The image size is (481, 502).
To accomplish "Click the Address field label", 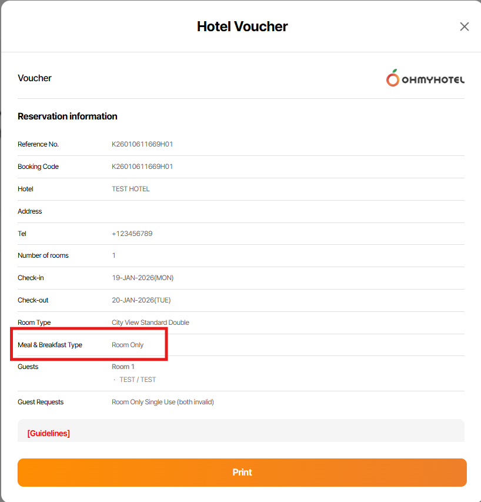I will coord(30,211).
